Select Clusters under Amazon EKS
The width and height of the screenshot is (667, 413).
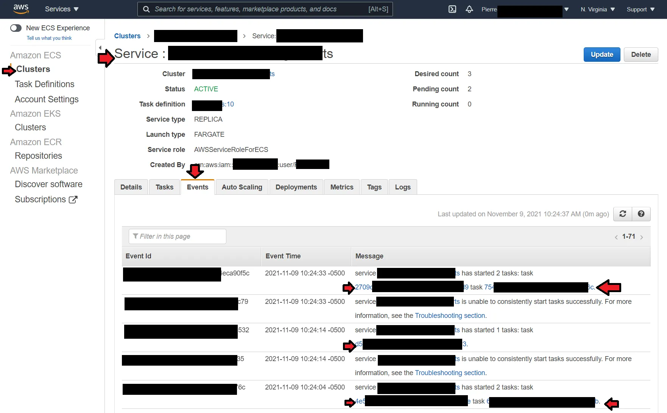tap(30, 127)
